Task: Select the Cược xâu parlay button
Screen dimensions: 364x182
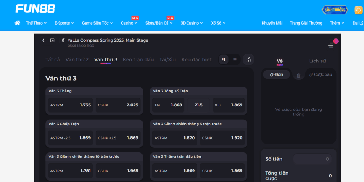Action: pos(321,74)
